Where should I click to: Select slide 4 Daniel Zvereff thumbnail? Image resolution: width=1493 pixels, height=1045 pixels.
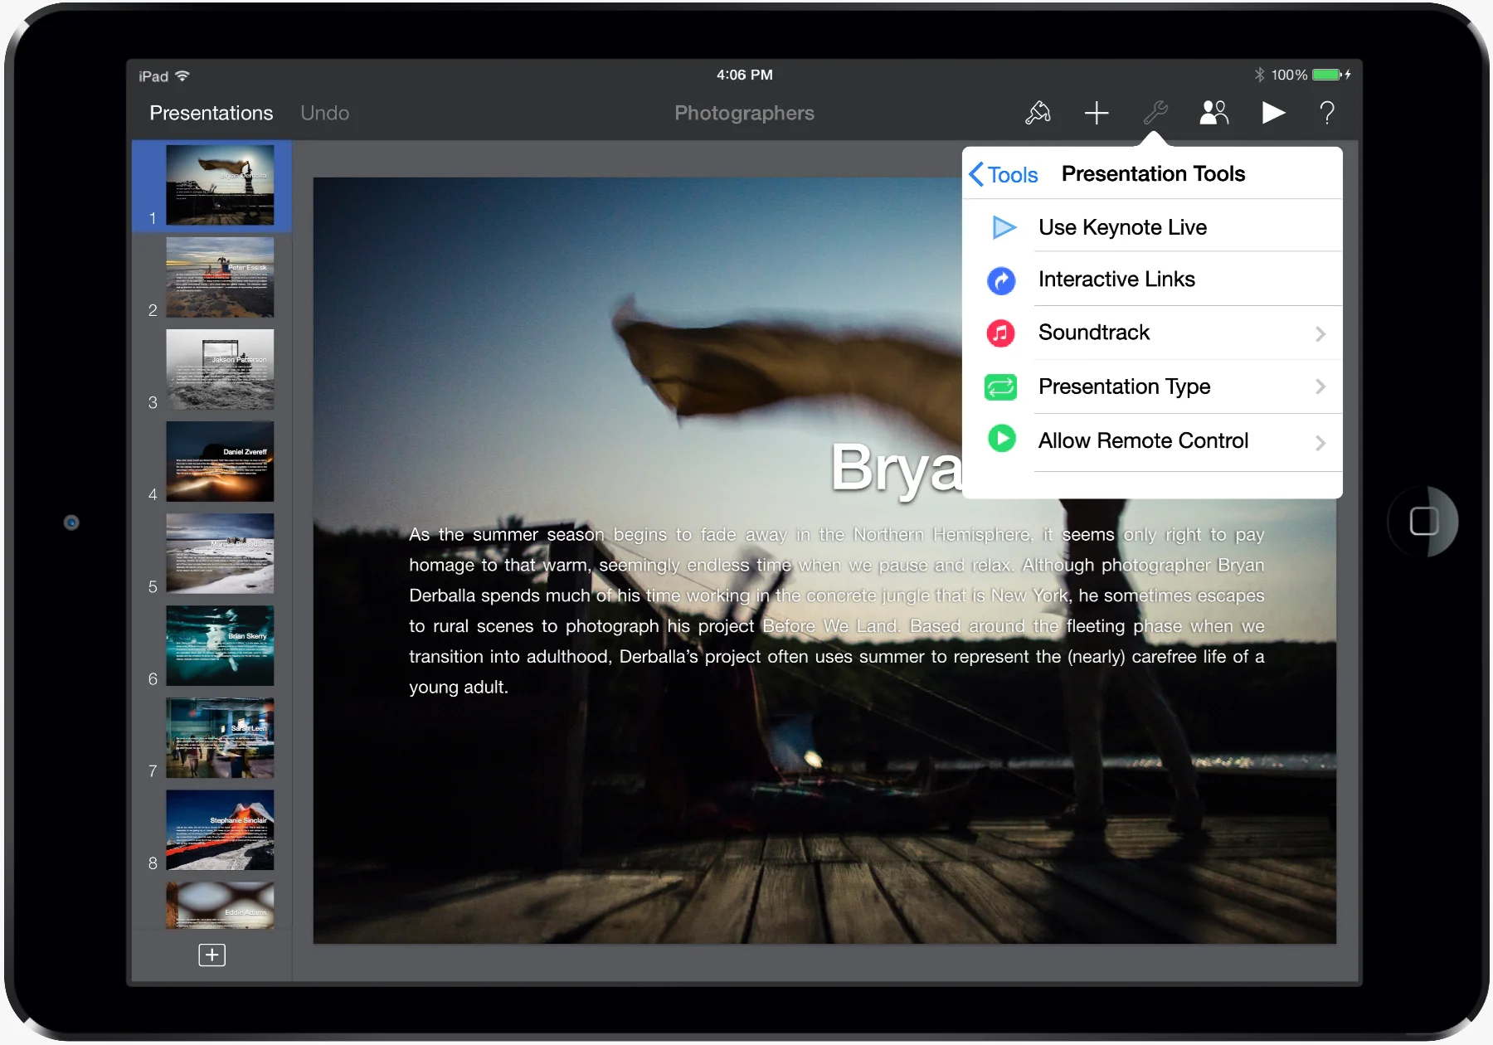[220, 461]
